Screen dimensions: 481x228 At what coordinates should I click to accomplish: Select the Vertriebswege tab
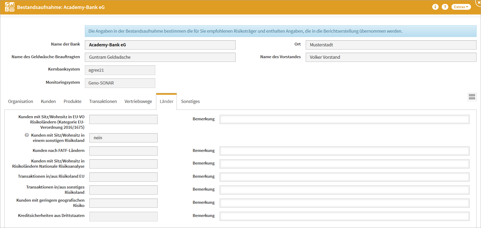[x=138, y=101]
